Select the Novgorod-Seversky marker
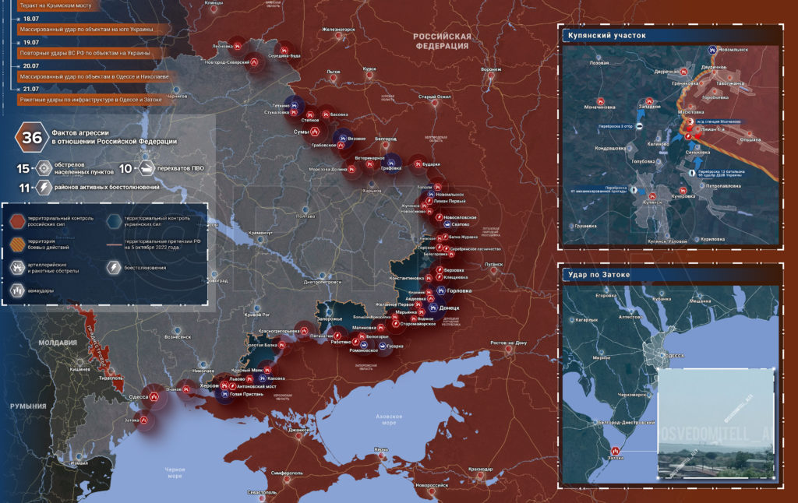This screenshot has width=798, height=503. coord(255,62)
